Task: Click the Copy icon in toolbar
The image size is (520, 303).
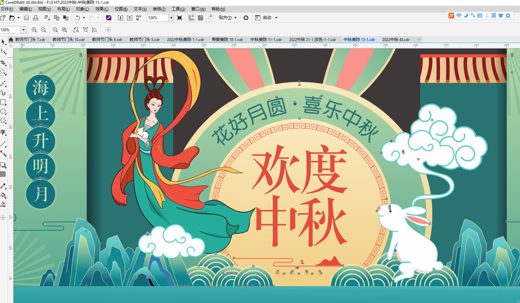Action: coord(57,17)
